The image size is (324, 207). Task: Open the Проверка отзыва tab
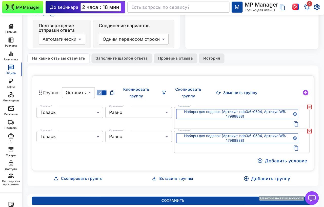pos(175,58)
